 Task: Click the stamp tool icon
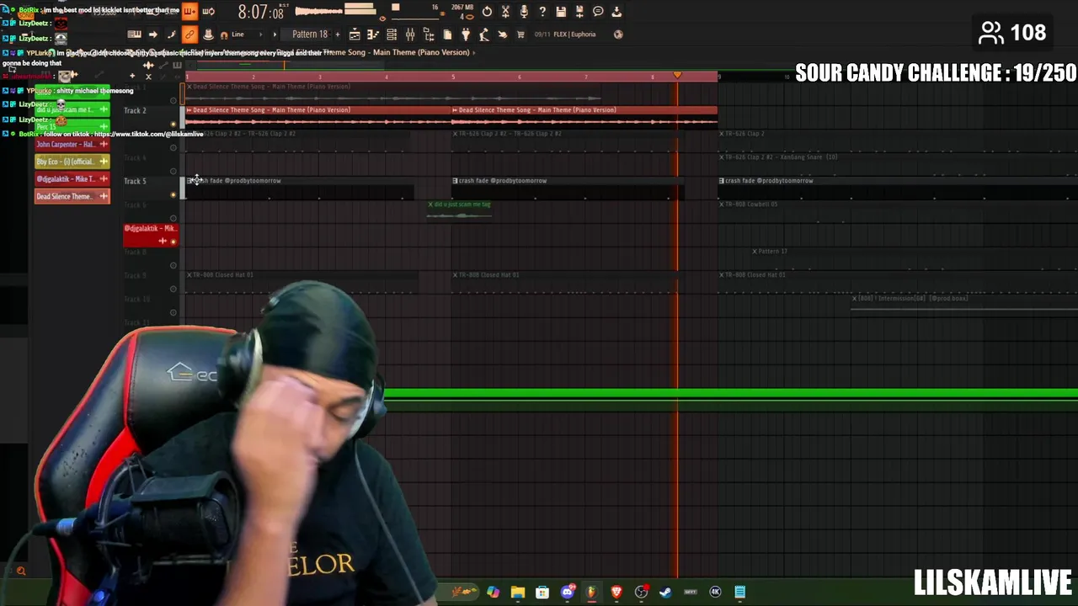(208, 35)
